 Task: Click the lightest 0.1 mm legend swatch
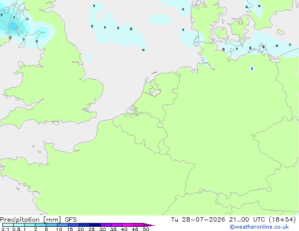(x=8, y=225)
